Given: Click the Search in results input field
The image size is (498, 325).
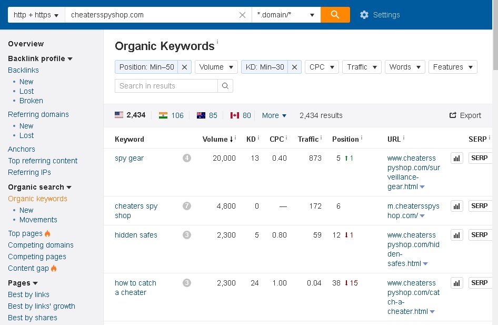Looking at the screenshot, I should click(166, 86).
